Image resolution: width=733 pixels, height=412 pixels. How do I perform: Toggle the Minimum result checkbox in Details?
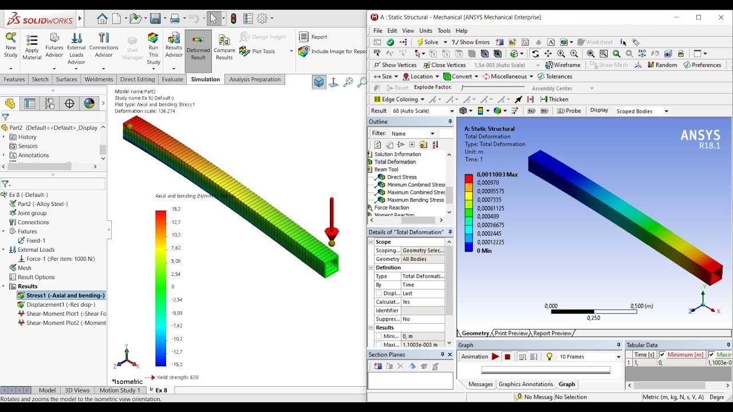click(x=379, y=336)
